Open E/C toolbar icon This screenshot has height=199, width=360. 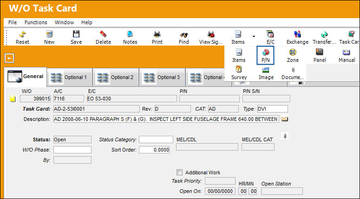pos(270,37)
